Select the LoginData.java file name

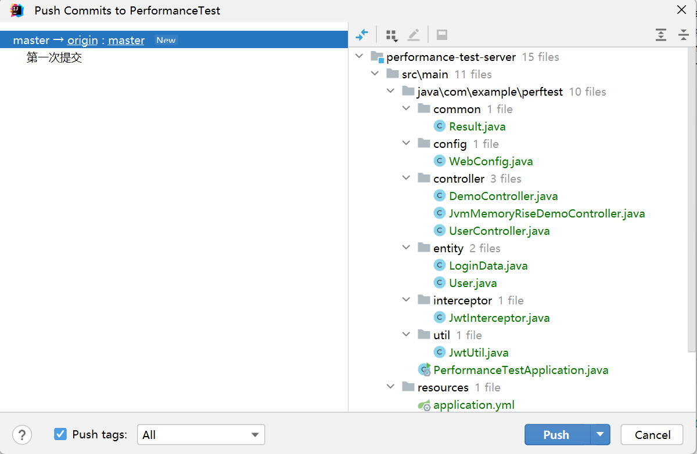[x=488, y=266]
